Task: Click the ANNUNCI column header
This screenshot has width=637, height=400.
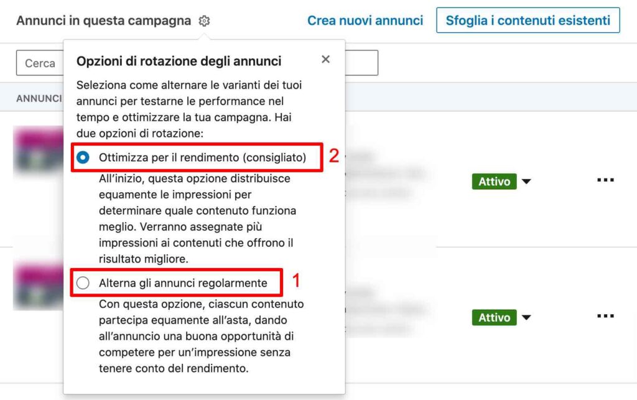Action: click(x=39, y=98)
